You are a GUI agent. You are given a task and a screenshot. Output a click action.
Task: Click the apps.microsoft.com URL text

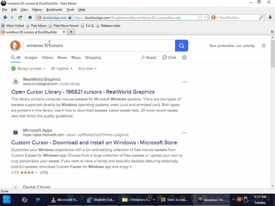point(43,135)
